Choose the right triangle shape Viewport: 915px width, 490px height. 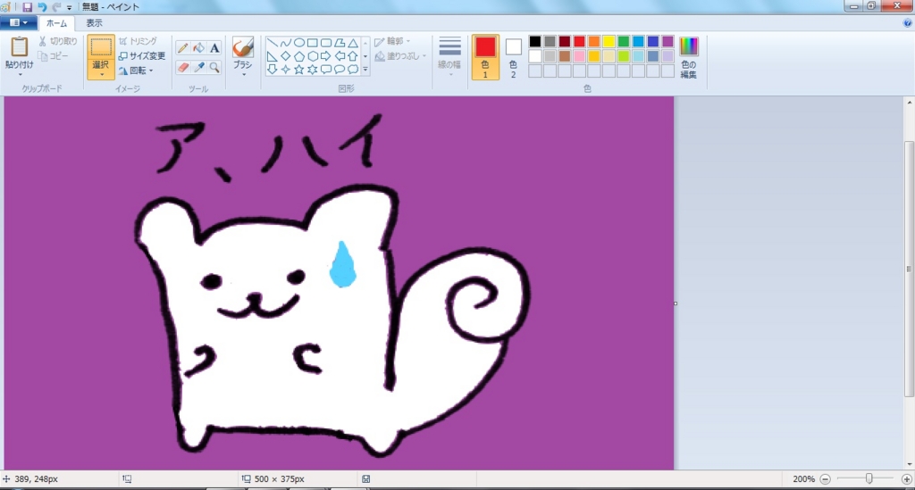coord(272,56)
